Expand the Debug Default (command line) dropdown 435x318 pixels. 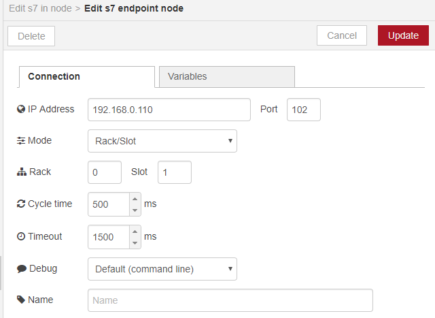[x=162, y=269]
